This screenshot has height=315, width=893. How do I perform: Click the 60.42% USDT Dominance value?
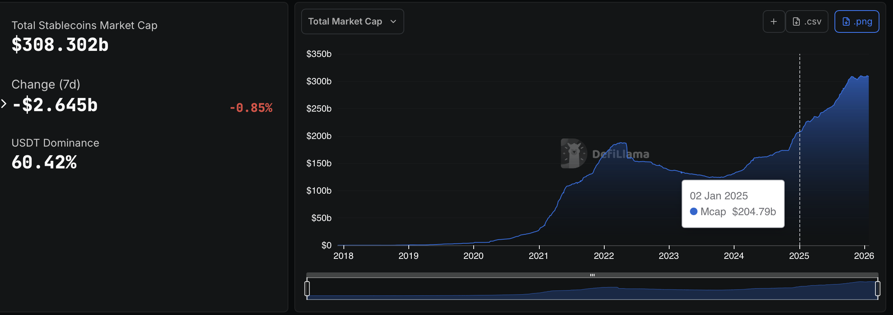(44, 162)
